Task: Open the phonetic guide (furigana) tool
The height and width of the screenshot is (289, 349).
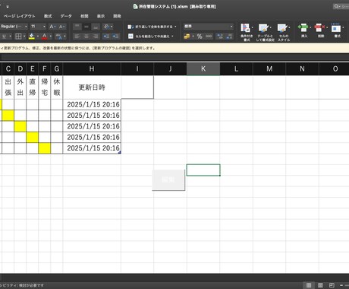Action: 58,37
